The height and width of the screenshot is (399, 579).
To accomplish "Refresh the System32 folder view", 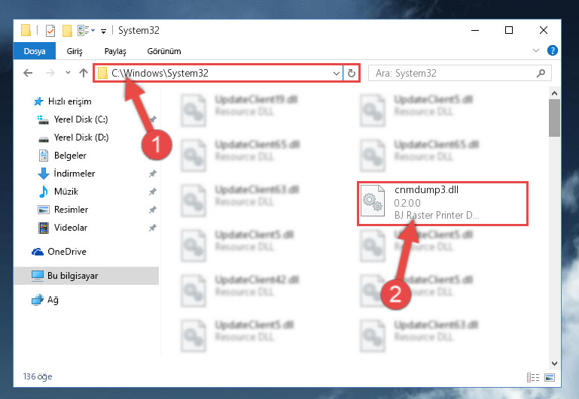I will [352, 74].
